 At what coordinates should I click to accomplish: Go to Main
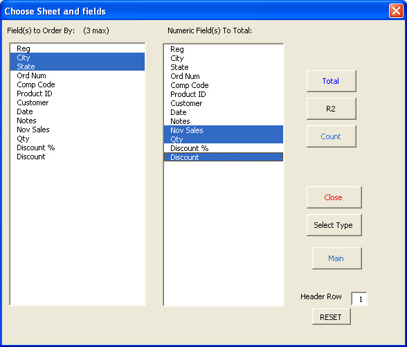(336, 258)
